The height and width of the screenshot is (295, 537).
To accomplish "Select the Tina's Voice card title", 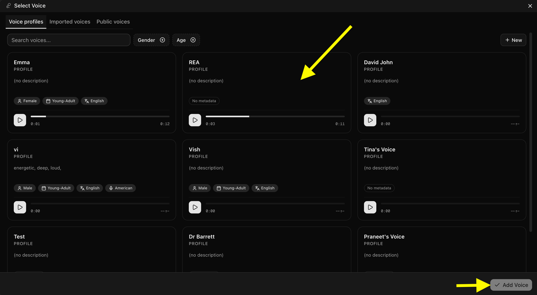I will coord(380,149).
